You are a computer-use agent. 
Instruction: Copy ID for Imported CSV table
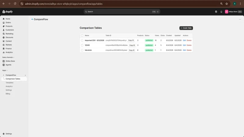[x=131, y=40]
